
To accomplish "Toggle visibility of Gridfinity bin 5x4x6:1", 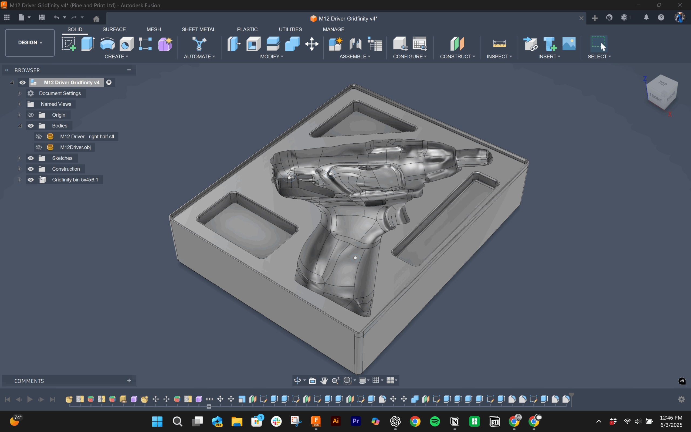I will pos(31,180).
